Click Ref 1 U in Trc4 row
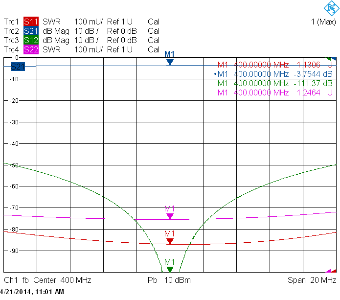This screenshot has width=340, height=300. (120, 50)
